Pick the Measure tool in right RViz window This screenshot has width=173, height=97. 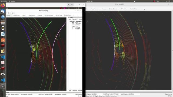[x=103, y=9]
